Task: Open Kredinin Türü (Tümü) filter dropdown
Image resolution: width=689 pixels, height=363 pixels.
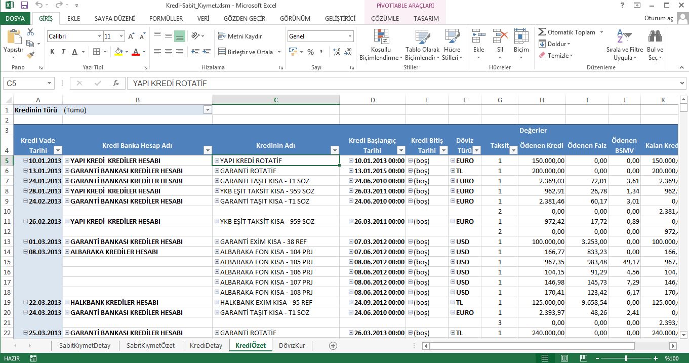Action: point(208,110)
